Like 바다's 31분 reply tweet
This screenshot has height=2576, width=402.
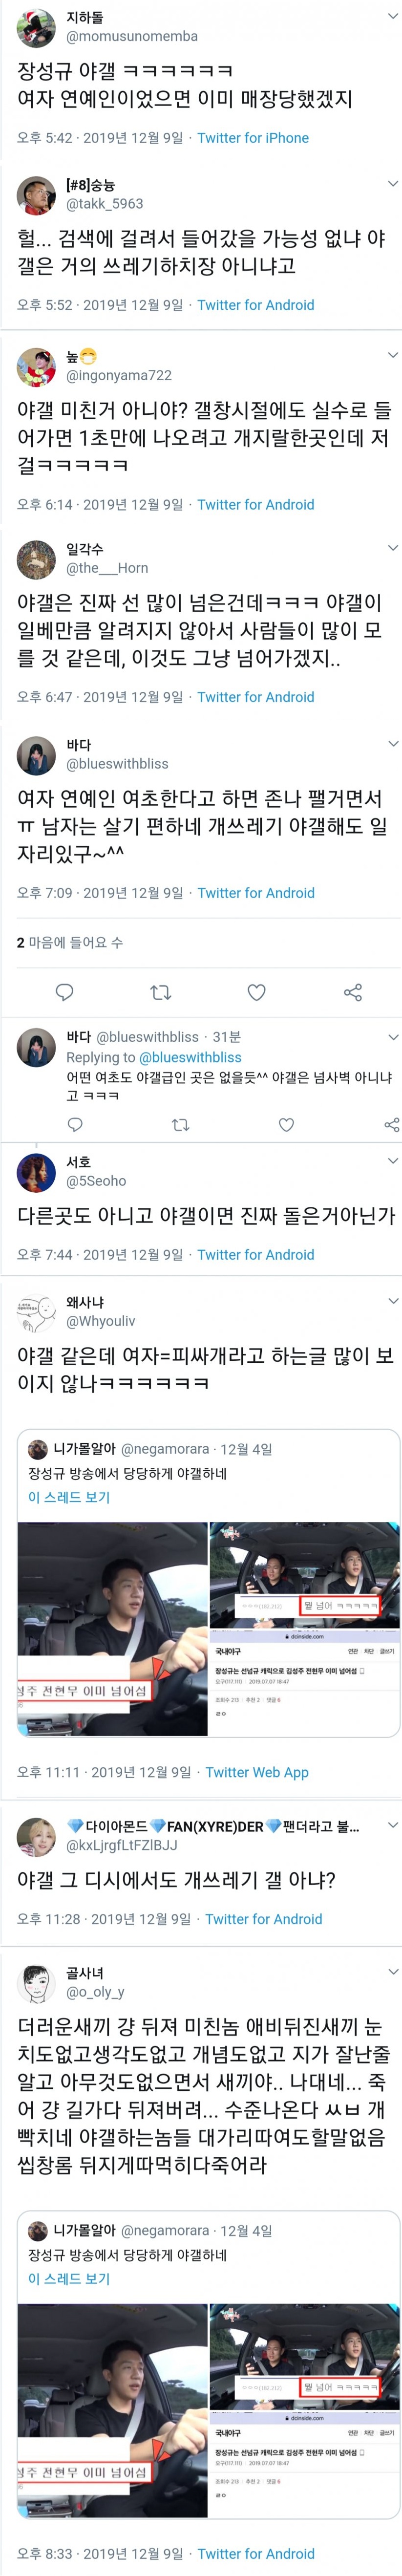point(286,1124)
